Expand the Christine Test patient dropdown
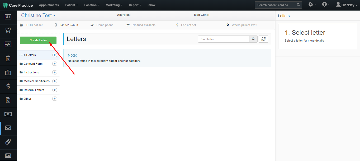Viewport: 360px width, 161px height. pos(38,16)
